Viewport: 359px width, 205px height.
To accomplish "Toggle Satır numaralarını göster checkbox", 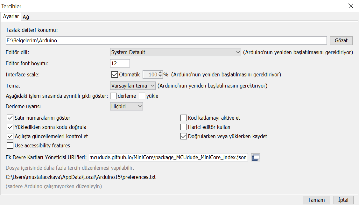I will (x=10, y=118).
